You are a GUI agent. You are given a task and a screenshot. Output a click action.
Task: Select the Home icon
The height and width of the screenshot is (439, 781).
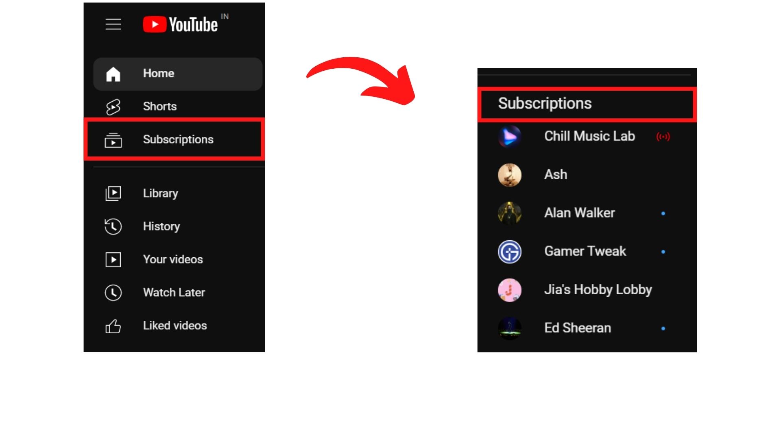pos(114,73)
